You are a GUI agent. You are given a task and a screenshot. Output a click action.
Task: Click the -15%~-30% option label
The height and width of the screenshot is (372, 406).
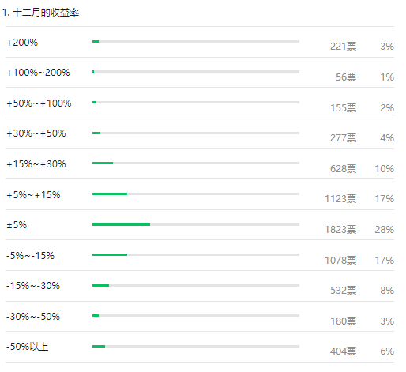coord(33,286)
